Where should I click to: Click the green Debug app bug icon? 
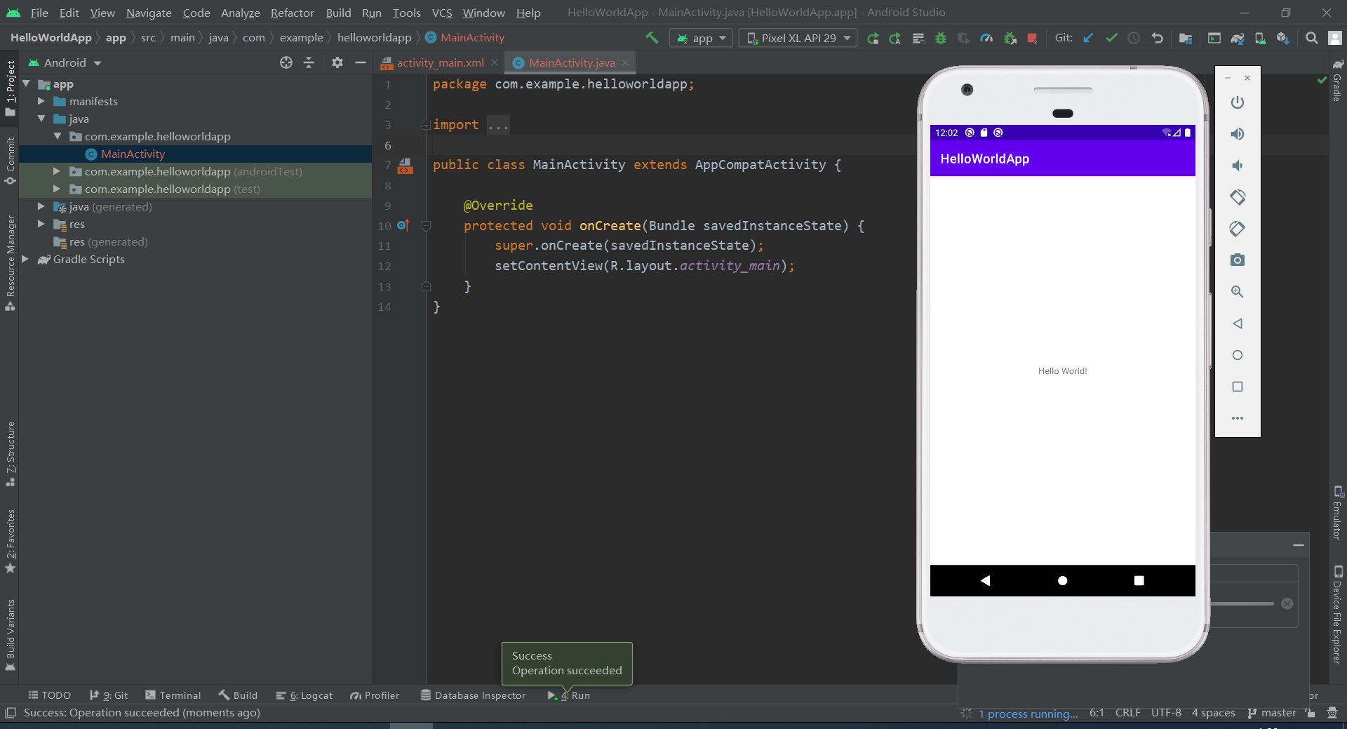click(x=941, y=39)
